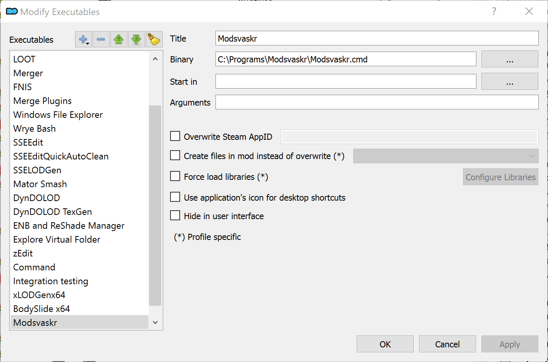Click the Mod Organizer title bar icon
Viewport: 548px width, 362px height.
click(12, 12)
